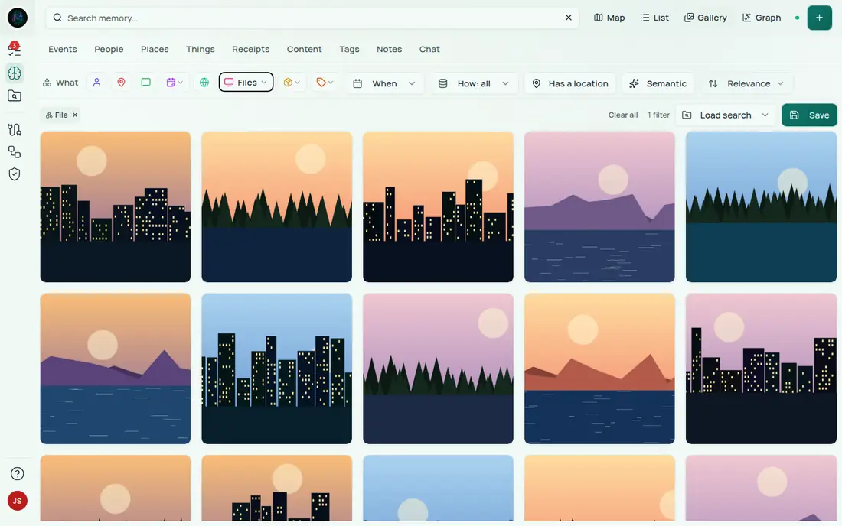Remove the File filter chip
The width and height of the screenshot is (842, 526).
(x=75, y=115)
